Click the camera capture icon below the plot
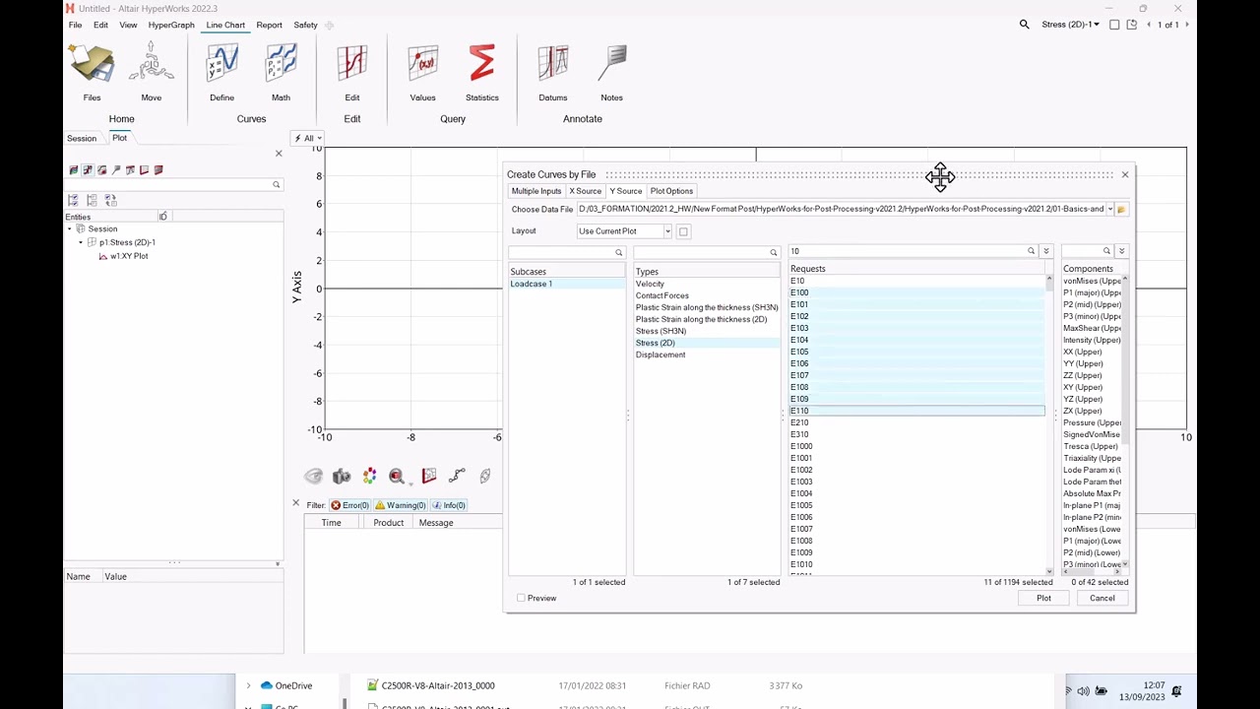The height and width of the screenshot is (709, 1260). (x=342, y=477)
